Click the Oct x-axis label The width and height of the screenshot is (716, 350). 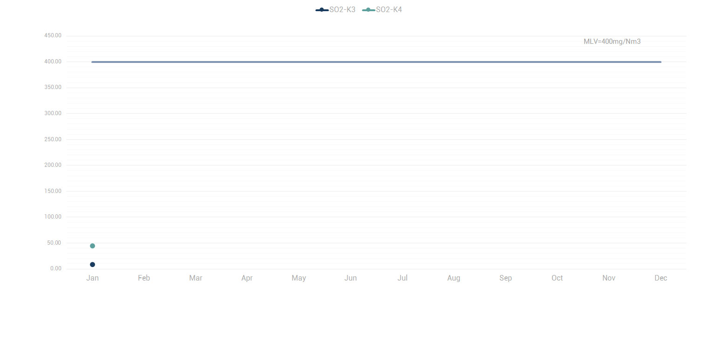557,278
